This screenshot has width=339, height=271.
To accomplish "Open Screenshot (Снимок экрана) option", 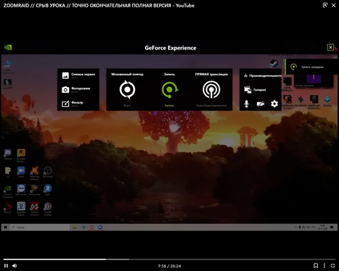I will coord(79,75).
